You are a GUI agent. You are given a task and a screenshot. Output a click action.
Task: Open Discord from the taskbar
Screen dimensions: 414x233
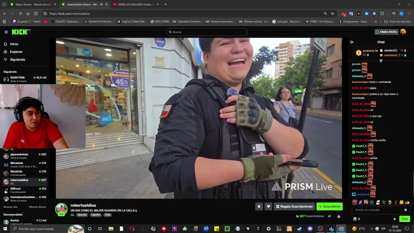310,229
